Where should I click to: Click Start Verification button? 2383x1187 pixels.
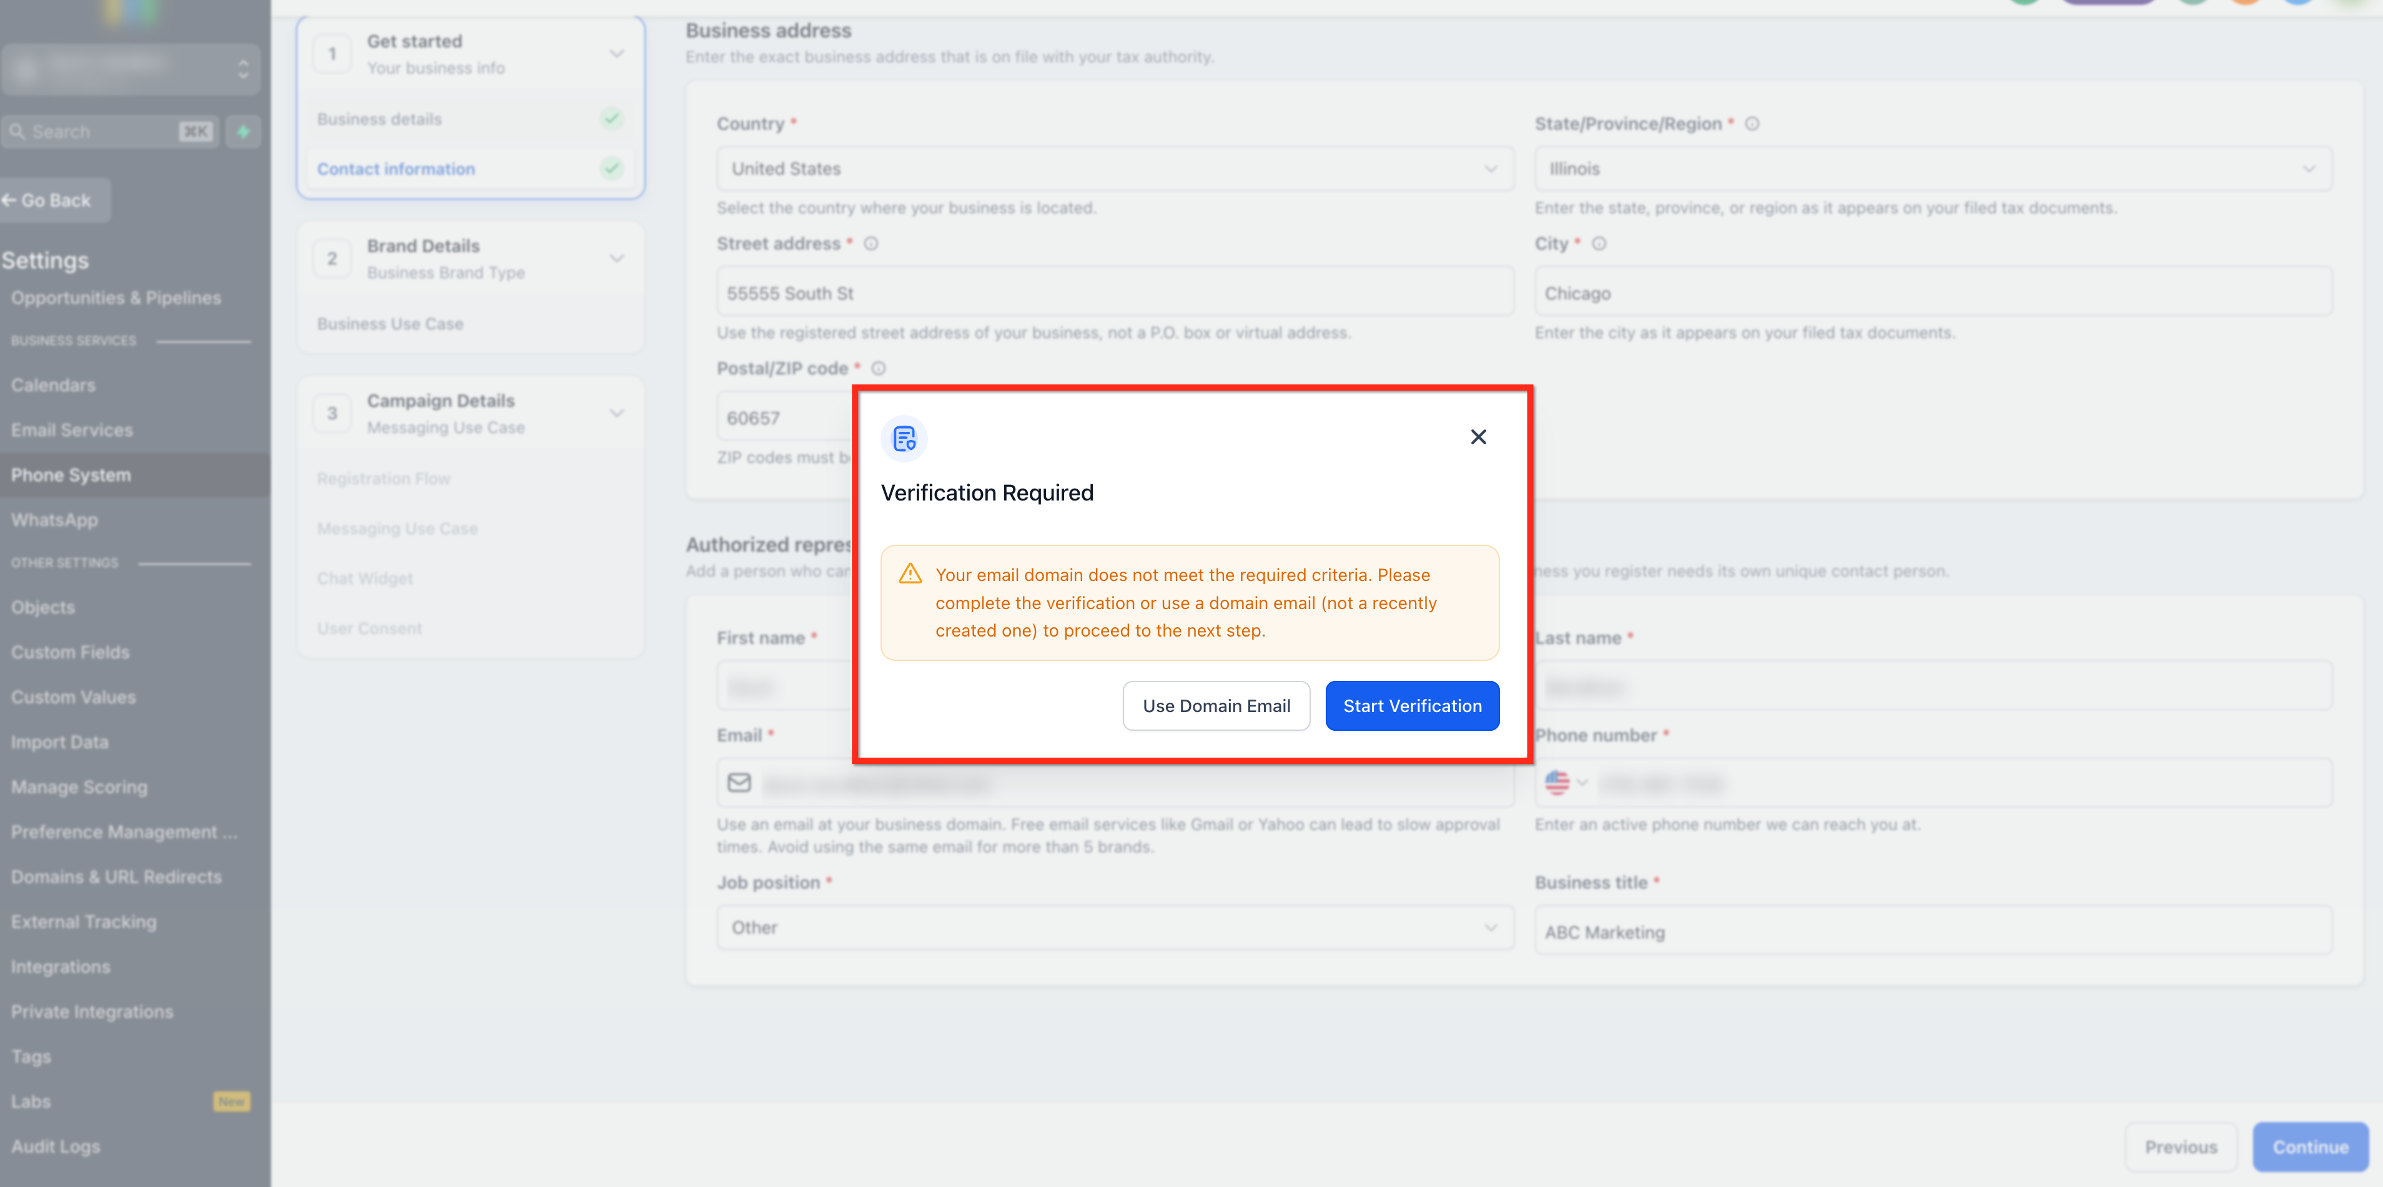click(1412, 705)
